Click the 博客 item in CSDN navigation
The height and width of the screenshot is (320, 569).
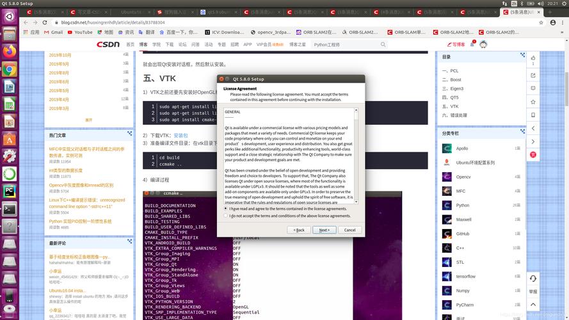click(x=143, y=45)
